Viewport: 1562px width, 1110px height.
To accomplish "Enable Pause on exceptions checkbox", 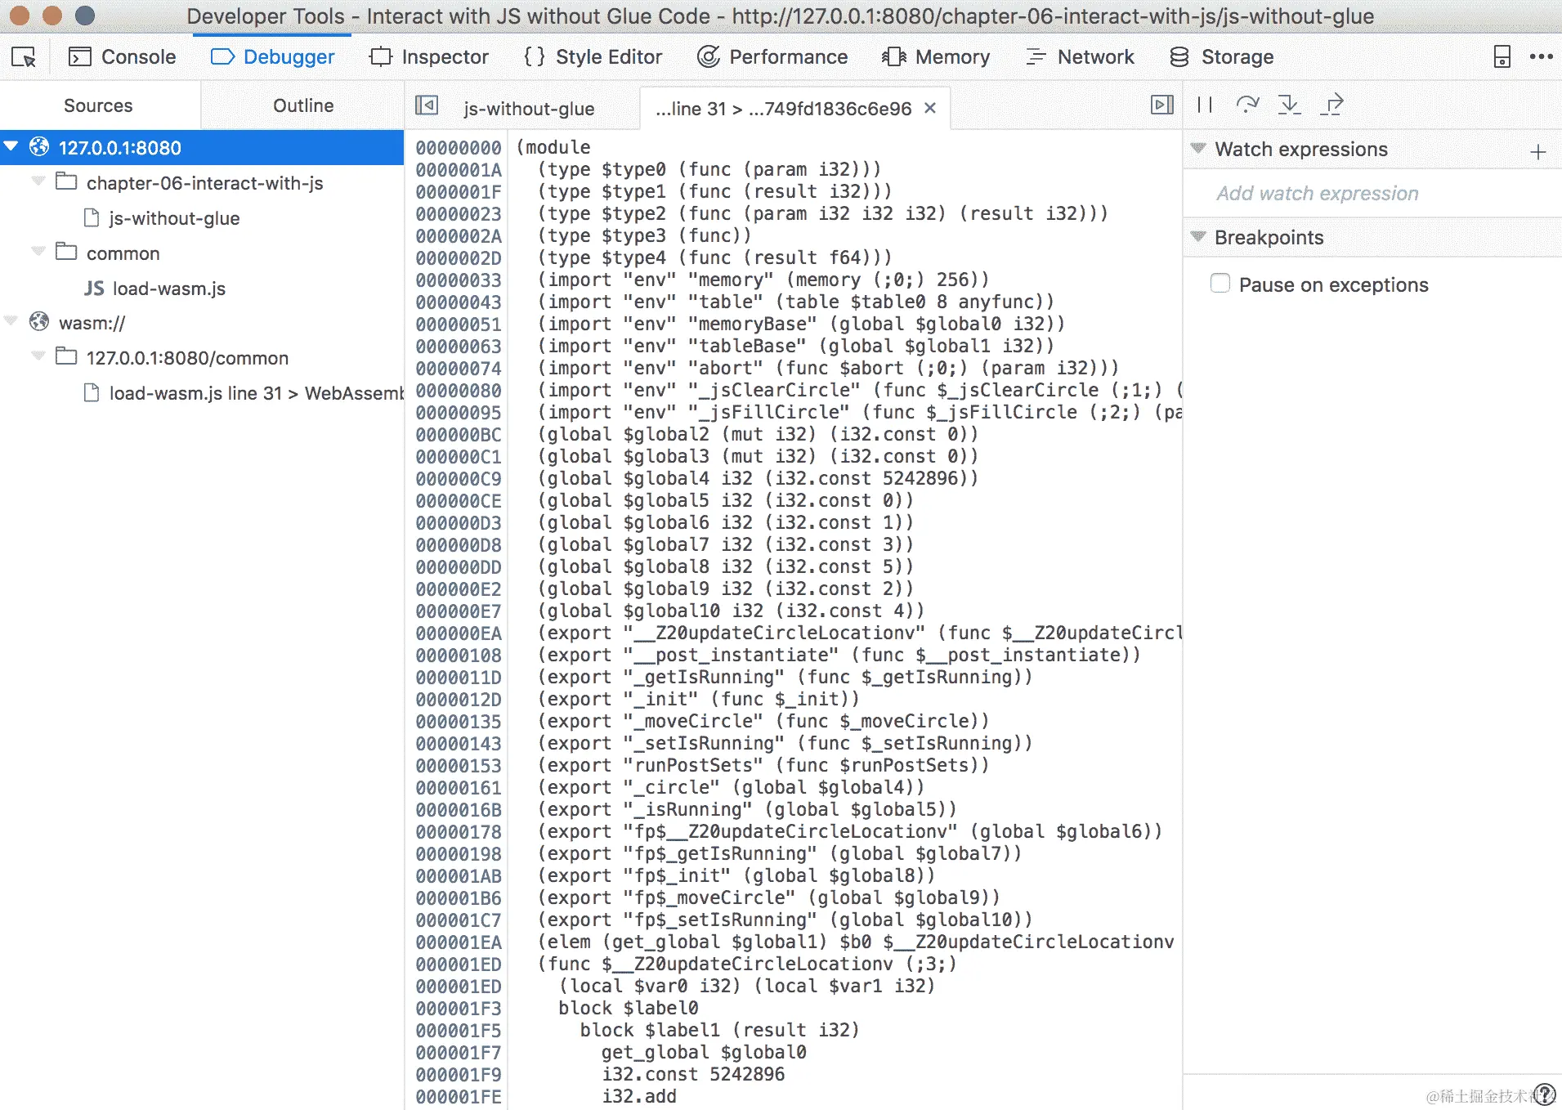I will (x=1220, y=284).
